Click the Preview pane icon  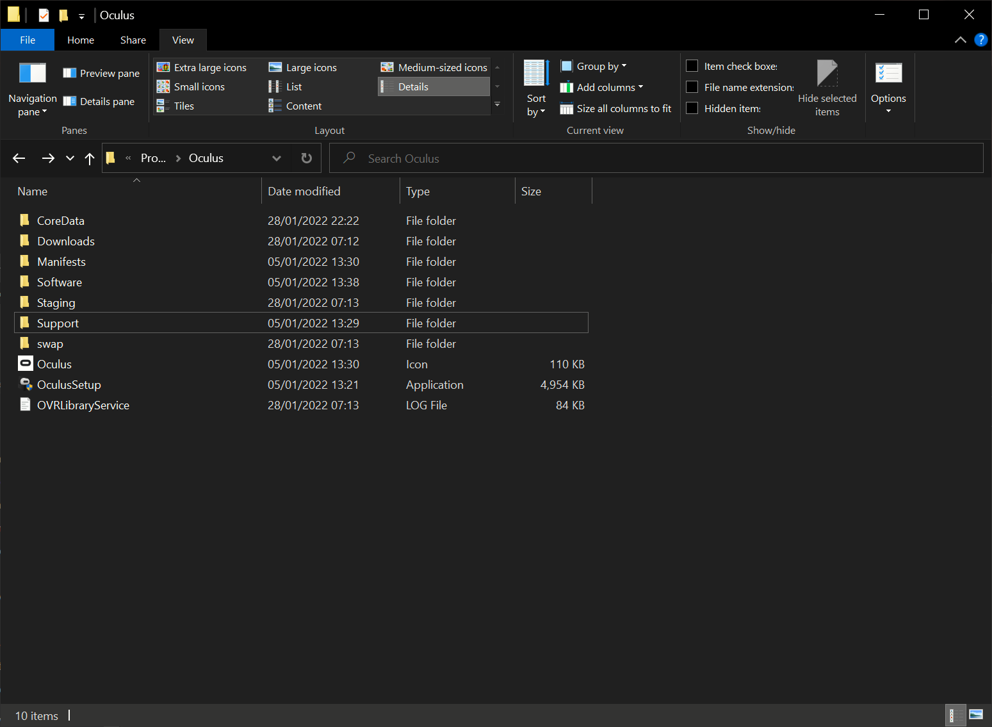point(70,73)
